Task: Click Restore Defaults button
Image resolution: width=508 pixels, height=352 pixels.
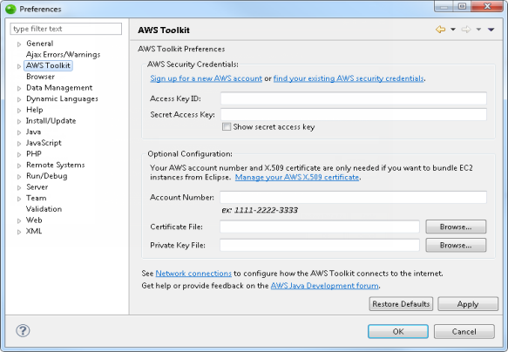Action: click(x=401, y=304)
